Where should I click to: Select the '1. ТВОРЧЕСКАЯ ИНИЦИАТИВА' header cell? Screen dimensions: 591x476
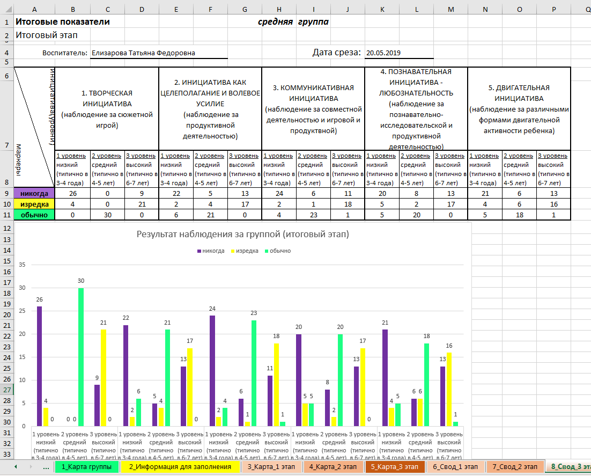click(x=107, y=108)
